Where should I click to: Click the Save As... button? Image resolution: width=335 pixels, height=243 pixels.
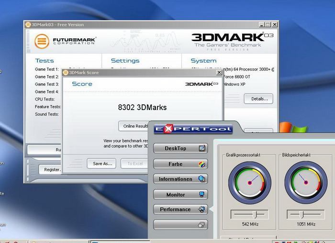pos(101,164)
